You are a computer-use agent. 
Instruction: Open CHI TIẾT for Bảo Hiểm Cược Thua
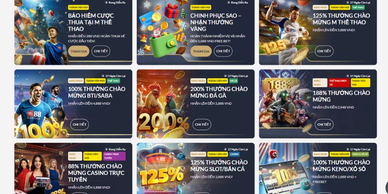pyautogui.click(x=101, y=51)
